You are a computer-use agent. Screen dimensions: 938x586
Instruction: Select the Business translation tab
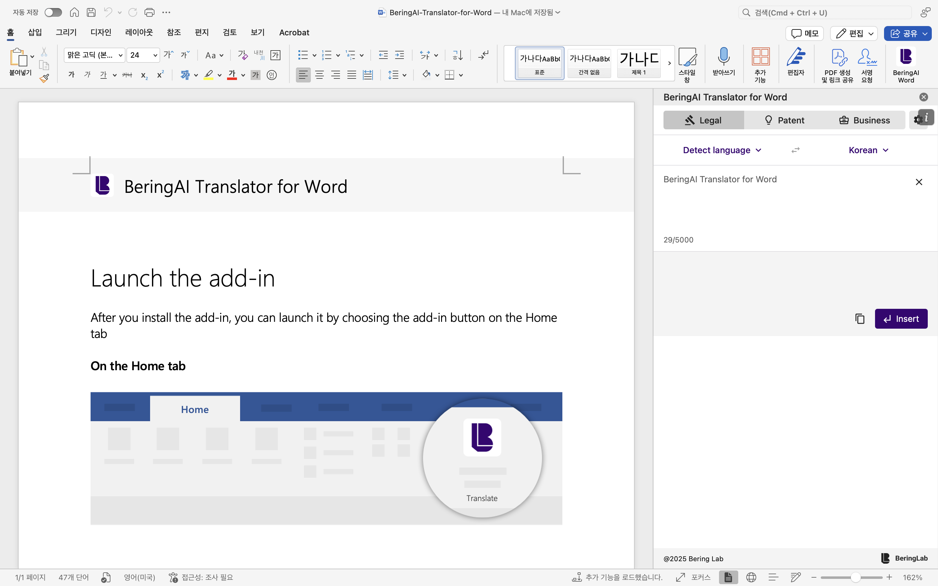(x=864, y=120)
